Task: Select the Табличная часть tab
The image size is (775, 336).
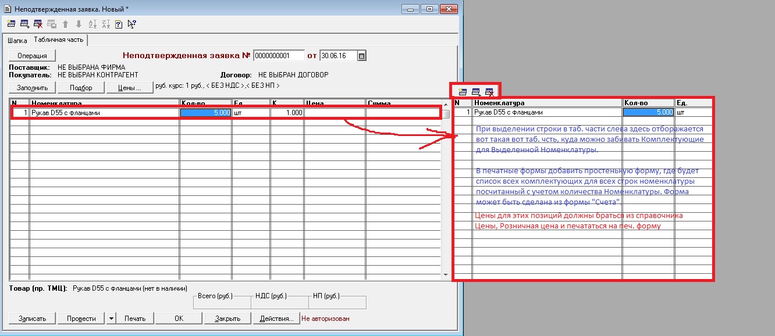Action: pyautogui.click(x=59, y=40)
